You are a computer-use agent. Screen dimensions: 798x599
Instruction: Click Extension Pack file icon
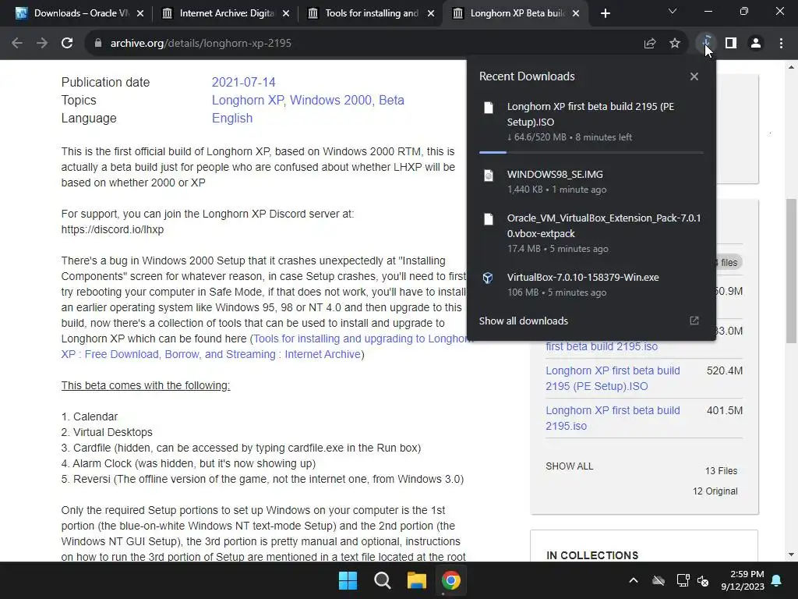coord(489,219)
